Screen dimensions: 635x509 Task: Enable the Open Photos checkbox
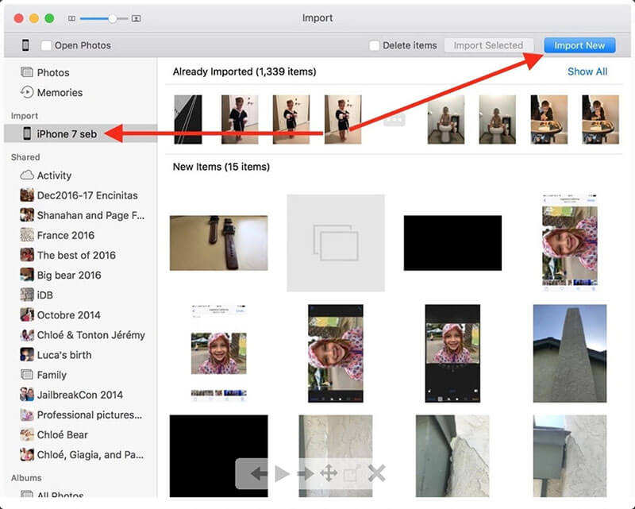point(45,45)
